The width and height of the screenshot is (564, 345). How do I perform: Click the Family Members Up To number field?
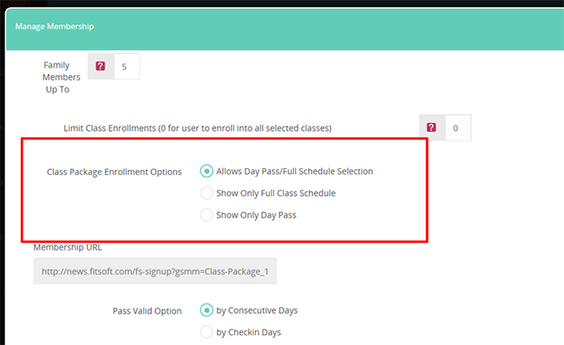pyautogui.click(x=127, y=67)
